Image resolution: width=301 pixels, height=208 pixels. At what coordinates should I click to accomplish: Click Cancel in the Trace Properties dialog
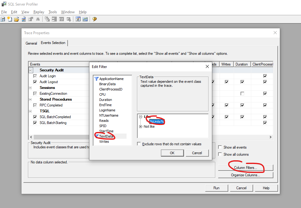[x=241, y=188]
